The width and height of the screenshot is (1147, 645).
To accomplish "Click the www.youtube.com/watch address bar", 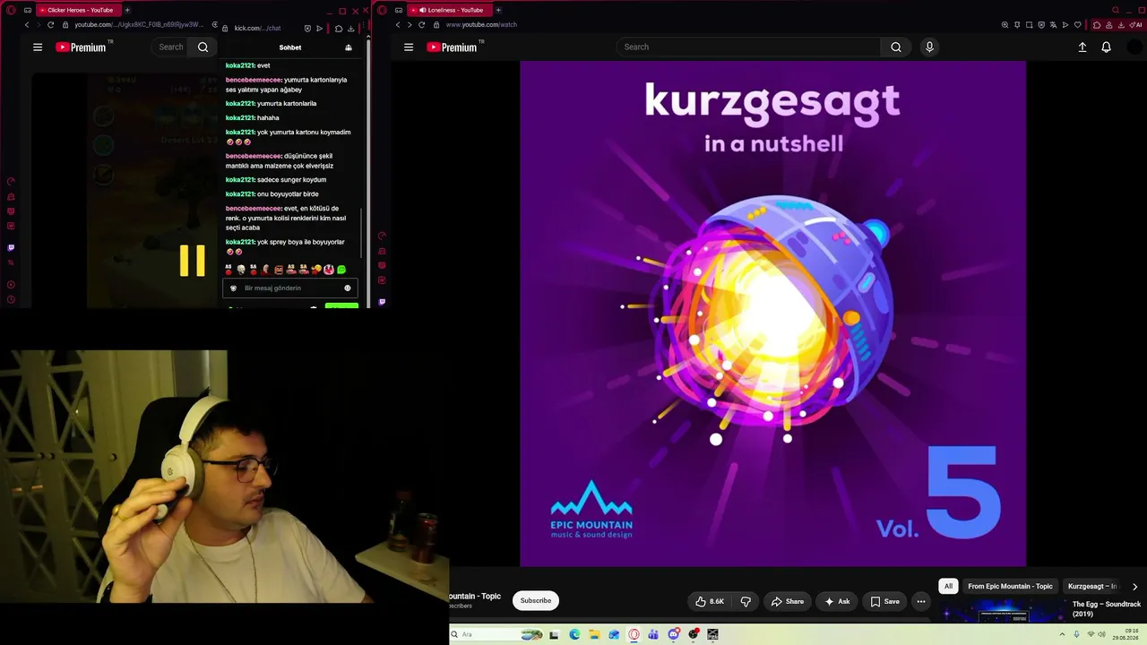I will point(482,24).
